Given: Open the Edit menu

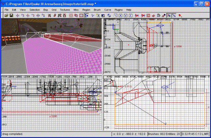Looking at the screenshot, I should (x=14, y=10).
